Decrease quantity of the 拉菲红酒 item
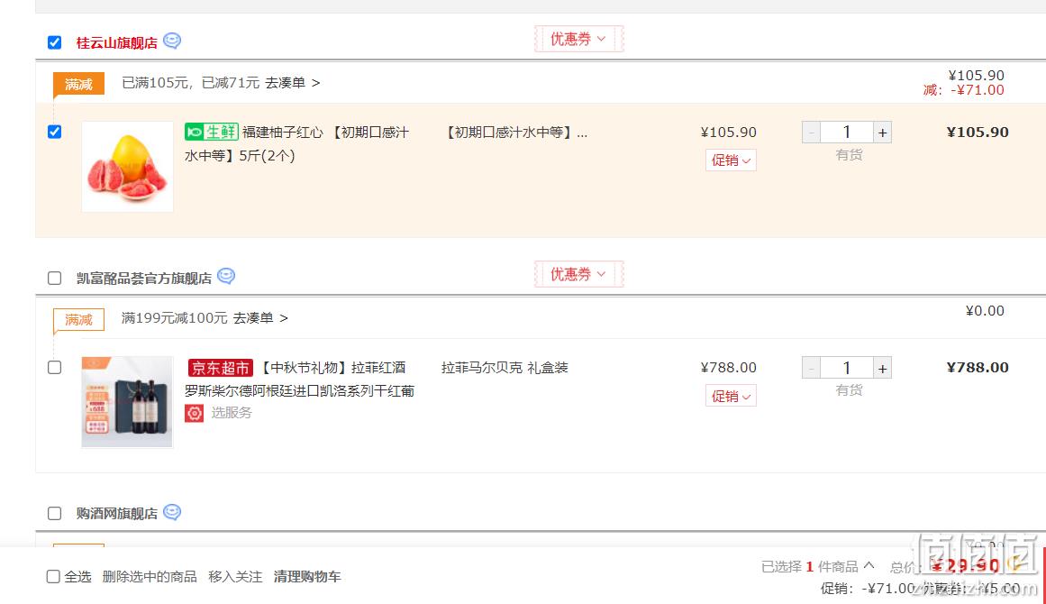Screen dimensions: 1046x604 point(811,368)
